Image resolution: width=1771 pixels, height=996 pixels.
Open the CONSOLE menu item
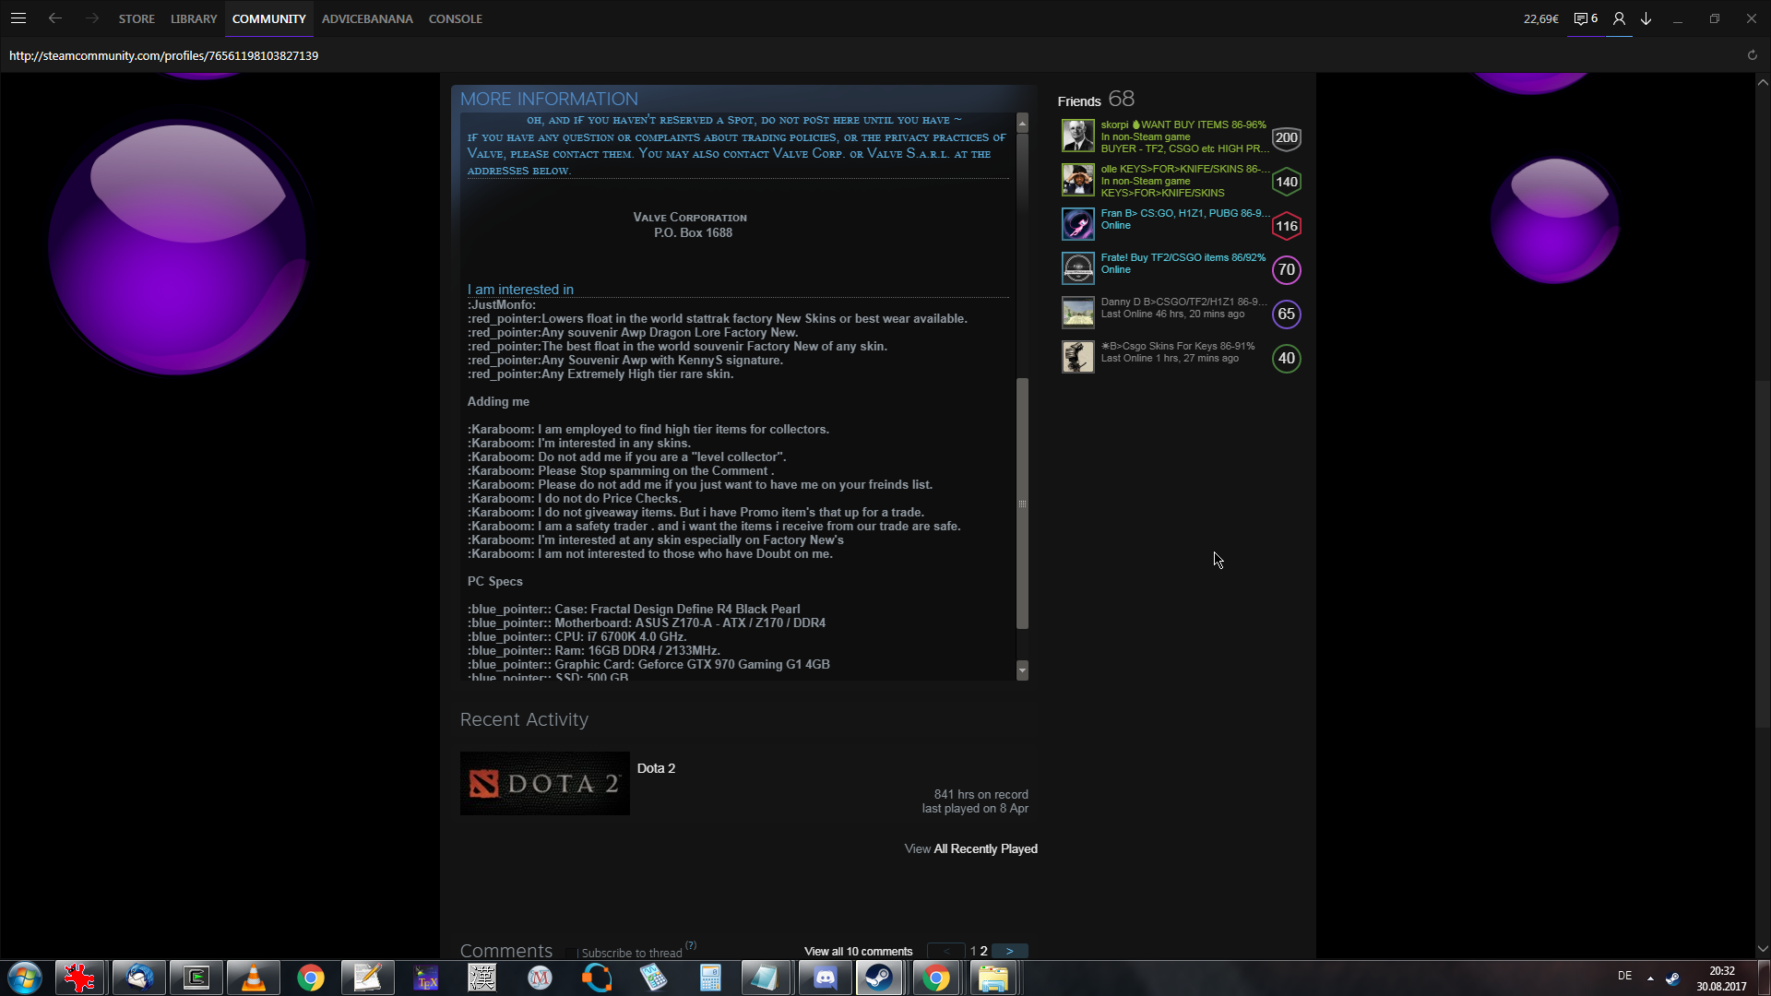pos(455,18)
